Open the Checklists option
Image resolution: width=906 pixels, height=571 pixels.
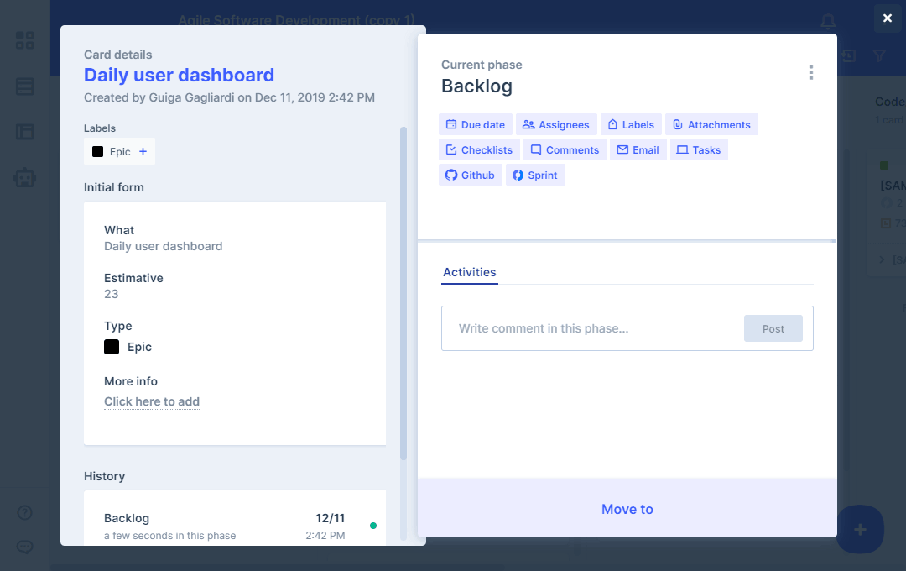point(479,150)
